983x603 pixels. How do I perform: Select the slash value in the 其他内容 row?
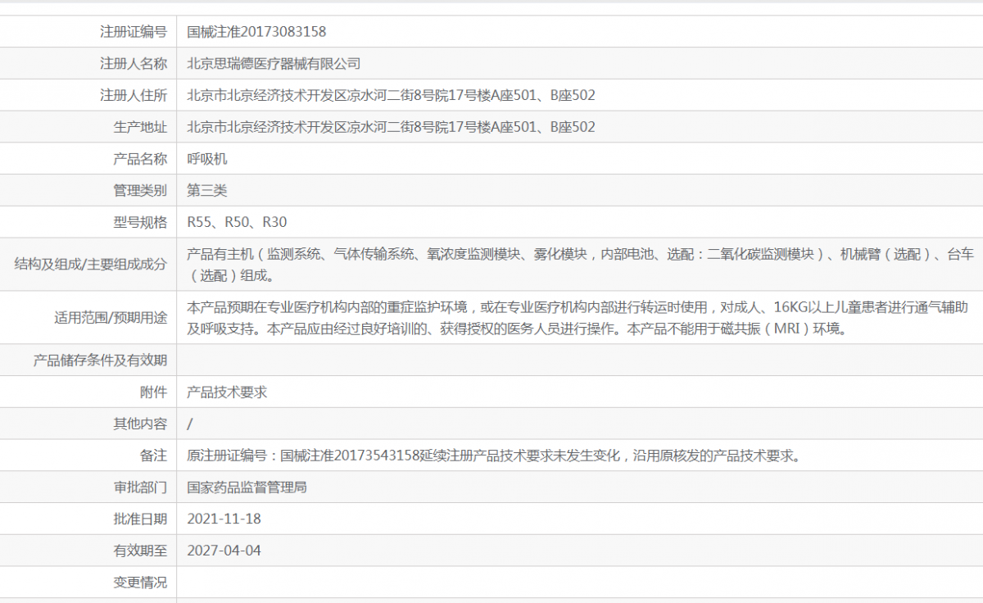pos(190,424)
